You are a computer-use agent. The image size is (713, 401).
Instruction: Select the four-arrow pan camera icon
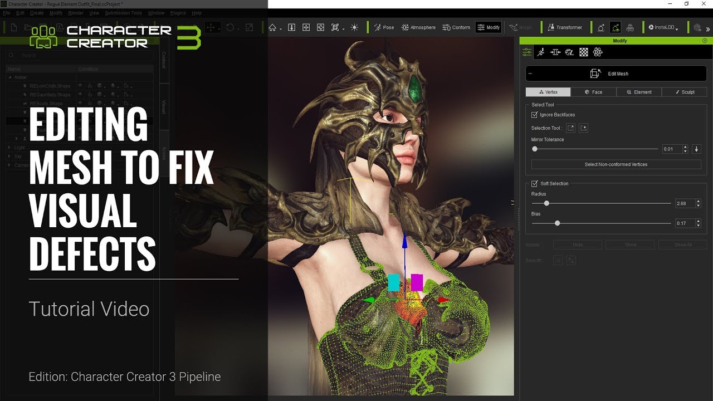coord(306,27)
